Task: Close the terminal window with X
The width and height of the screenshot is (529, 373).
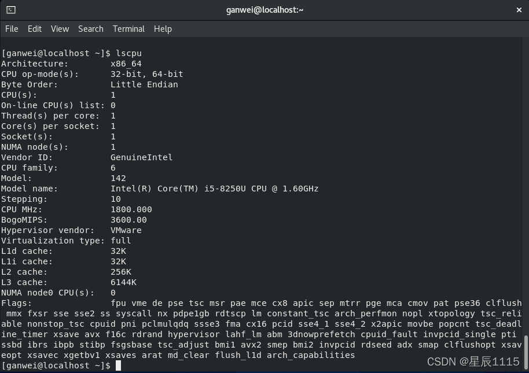Action: point(519,10)
